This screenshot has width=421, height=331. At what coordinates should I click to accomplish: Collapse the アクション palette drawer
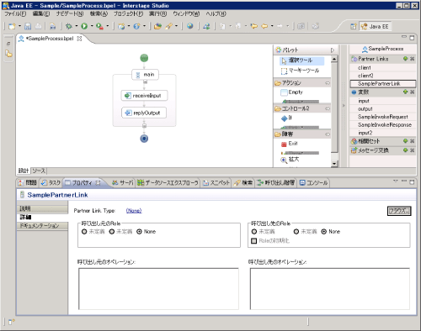(x=328, y=83)
